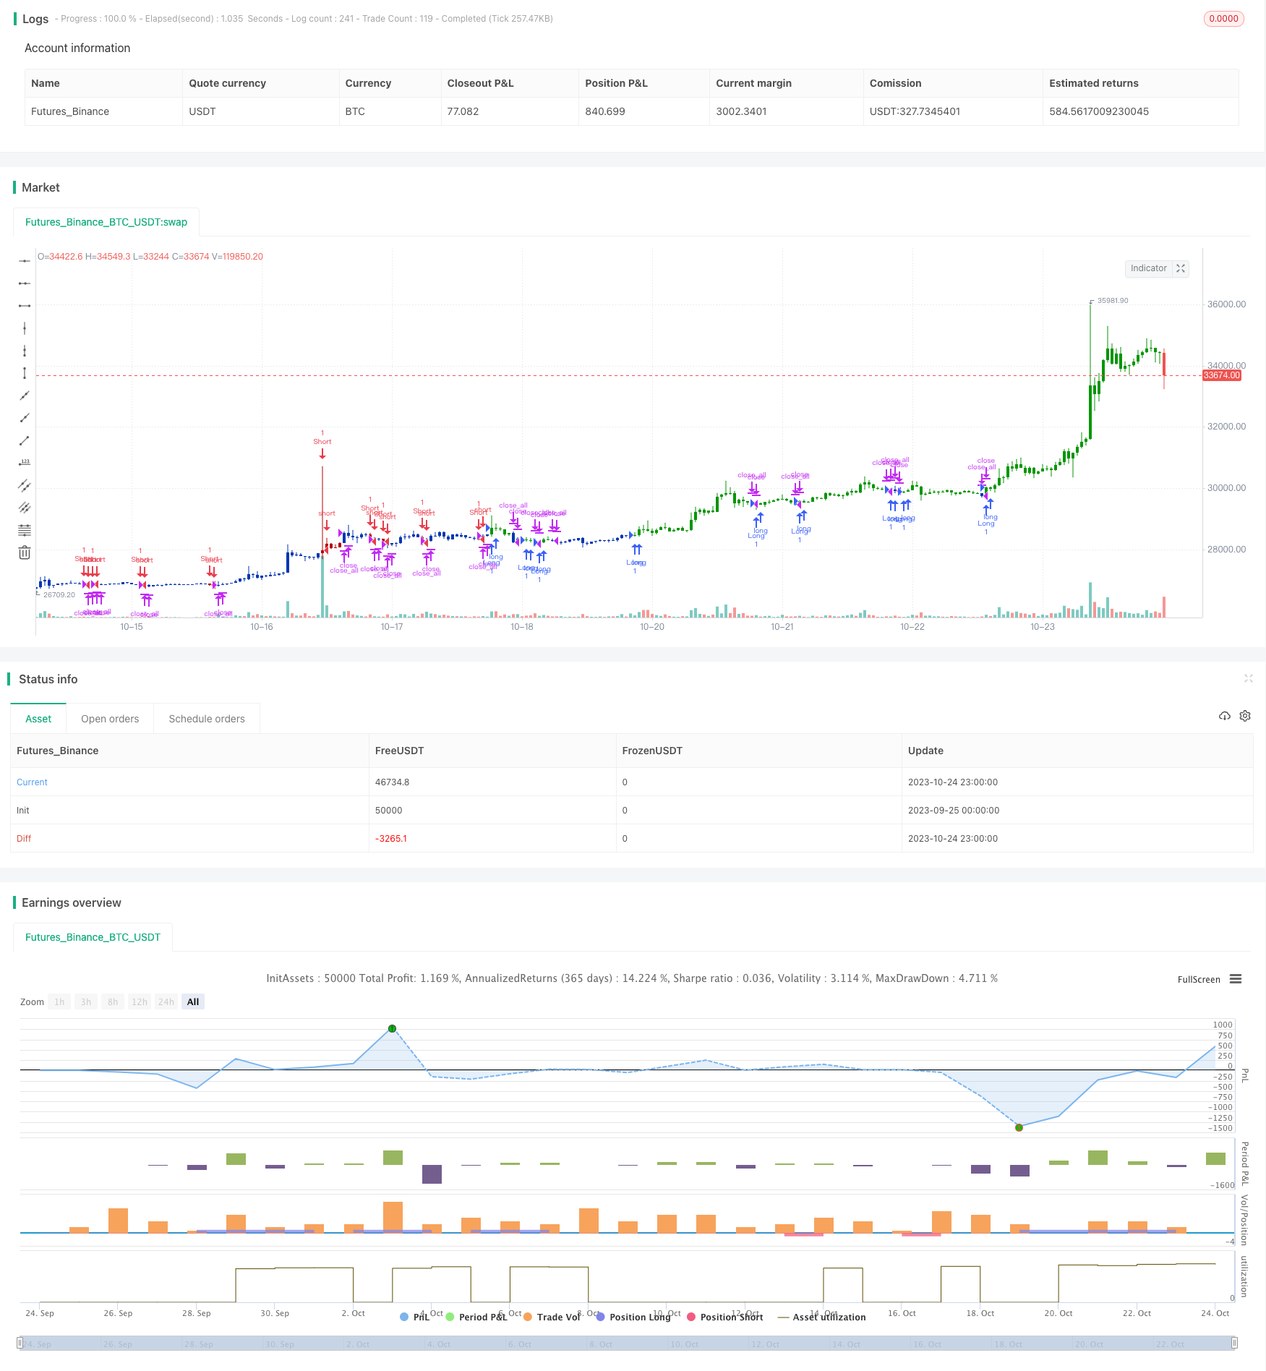Click the FullScreen button
Viewport: 1266px width, 1371px height.
pos(1198,980)
